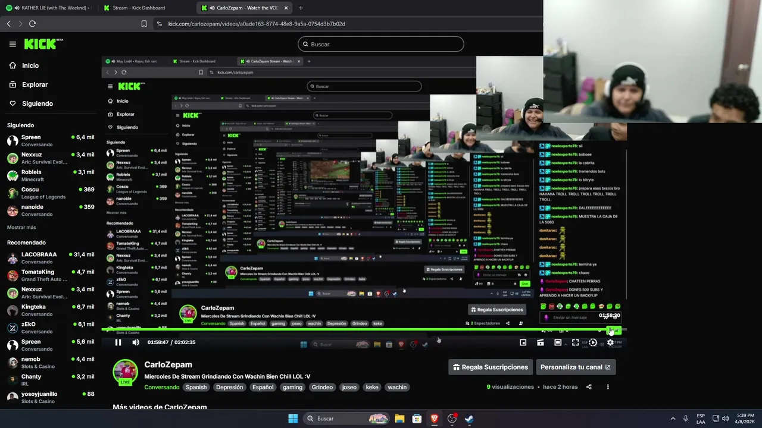Expand hidden system tray icons
Image resolution: width=762 pixels, height=428 pixels.
673,418
